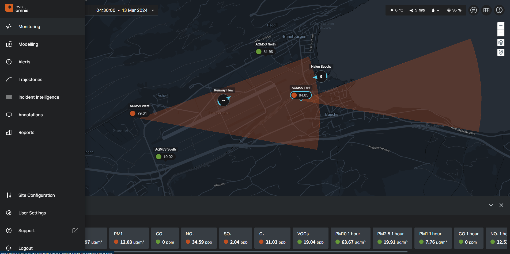510x254 pixels.
Task: Open the Modelling menu item
Action: point(28,44)
